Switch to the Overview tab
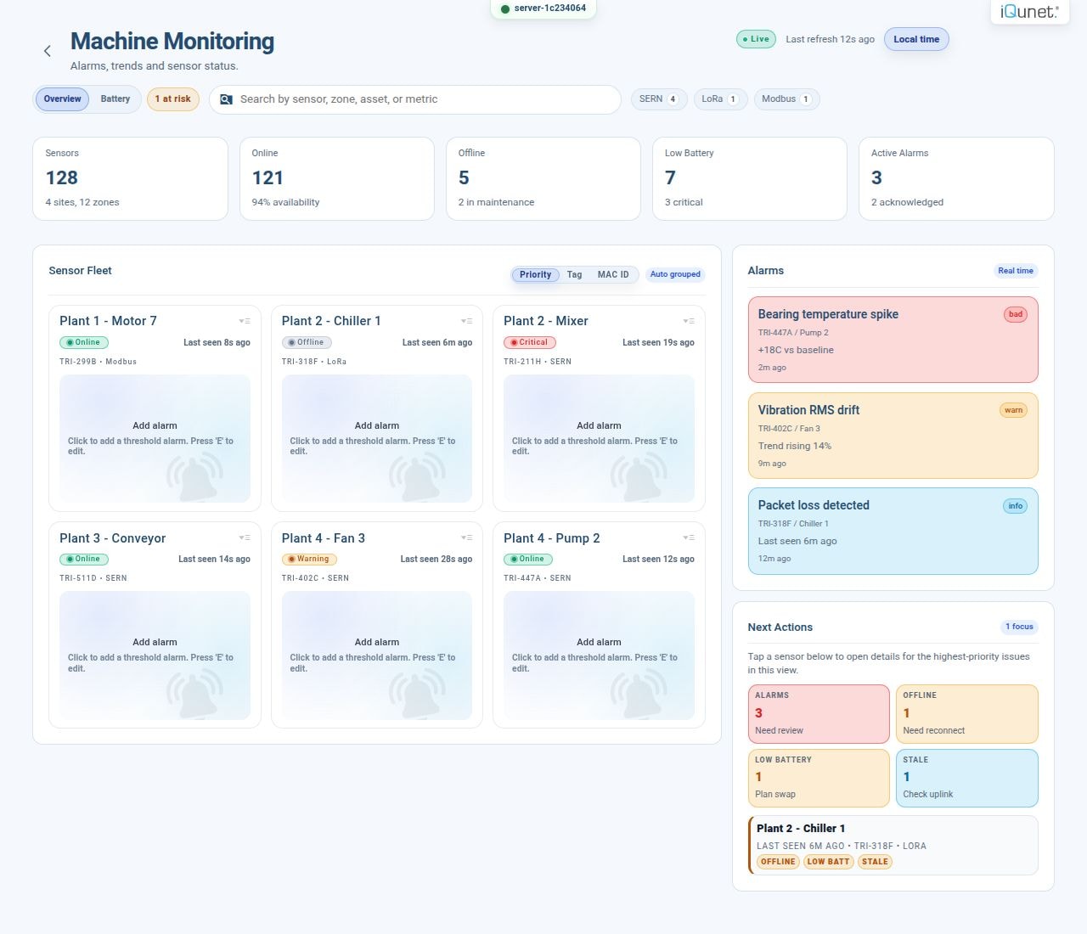1087x934 pixels. [63, 99]
